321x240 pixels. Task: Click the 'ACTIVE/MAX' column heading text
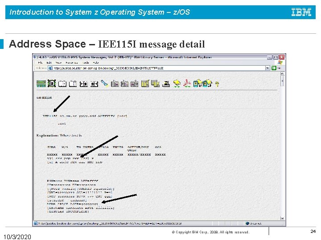[x=138, y=147]
